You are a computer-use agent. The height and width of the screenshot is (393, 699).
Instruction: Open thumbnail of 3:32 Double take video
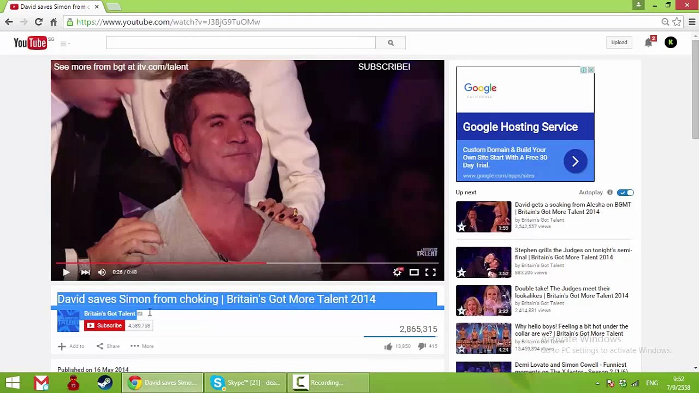(x=484, y=300)
